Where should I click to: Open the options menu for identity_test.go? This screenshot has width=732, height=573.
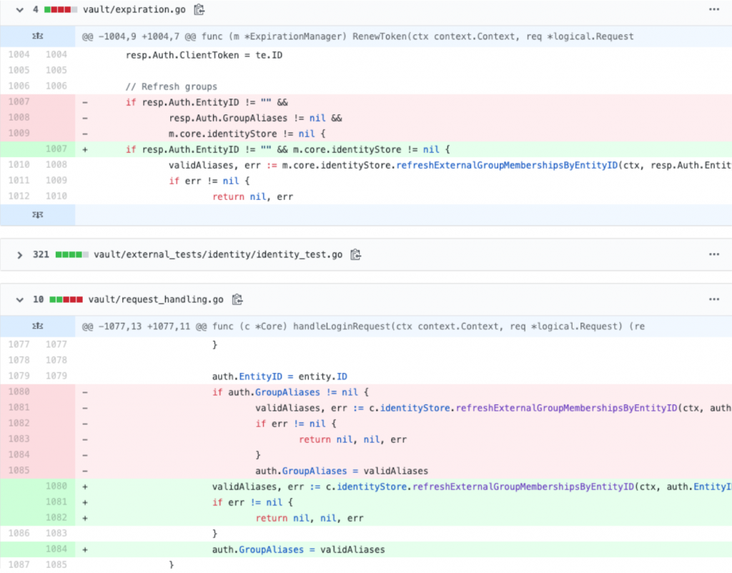(713, 254)
